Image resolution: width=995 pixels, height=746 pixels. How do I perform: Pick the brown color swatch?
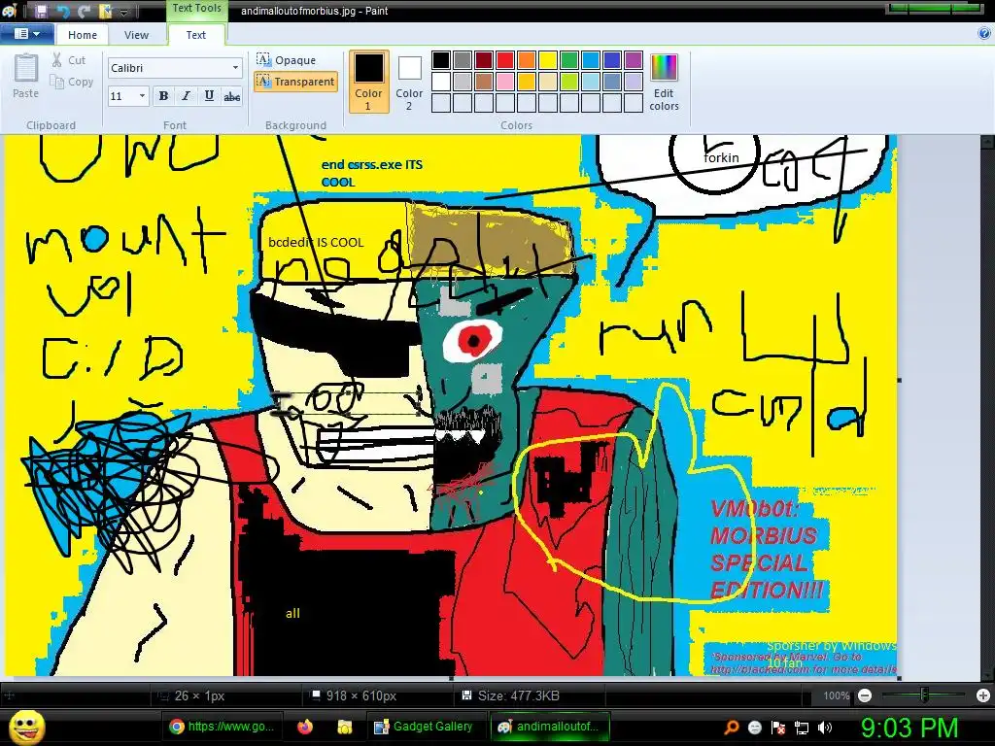coord(484,82)
